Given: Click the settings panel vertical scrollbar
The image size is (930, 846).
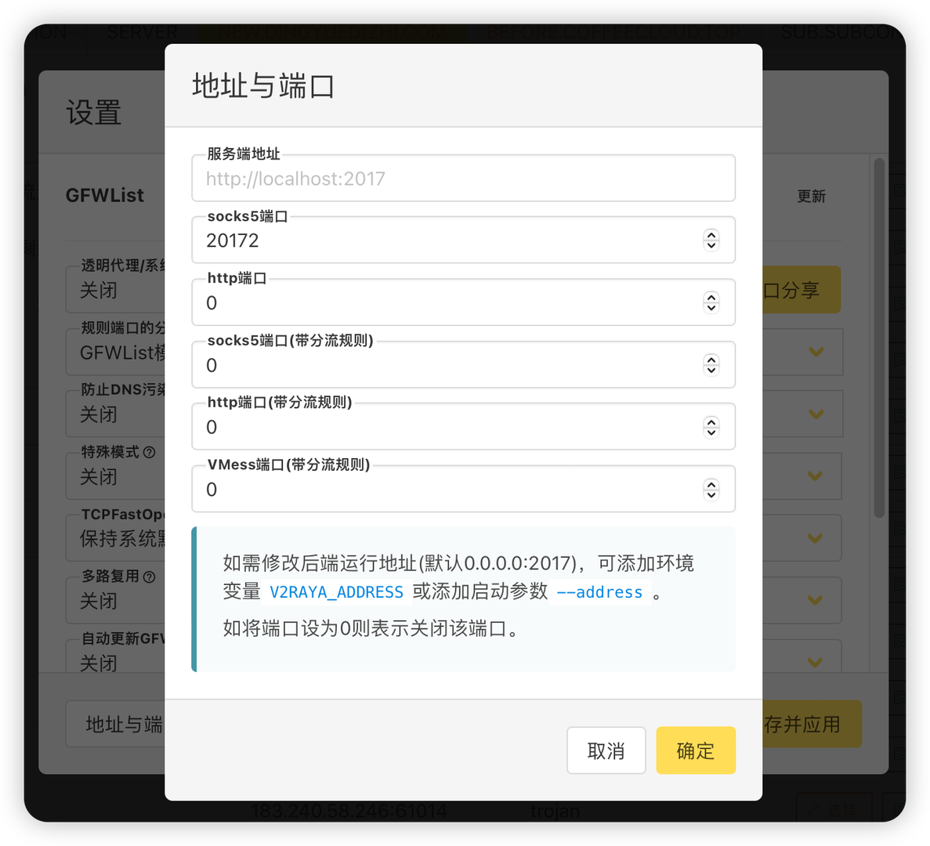Looking at the screenshot, I should pyautogui.click(x=879, y=337).
